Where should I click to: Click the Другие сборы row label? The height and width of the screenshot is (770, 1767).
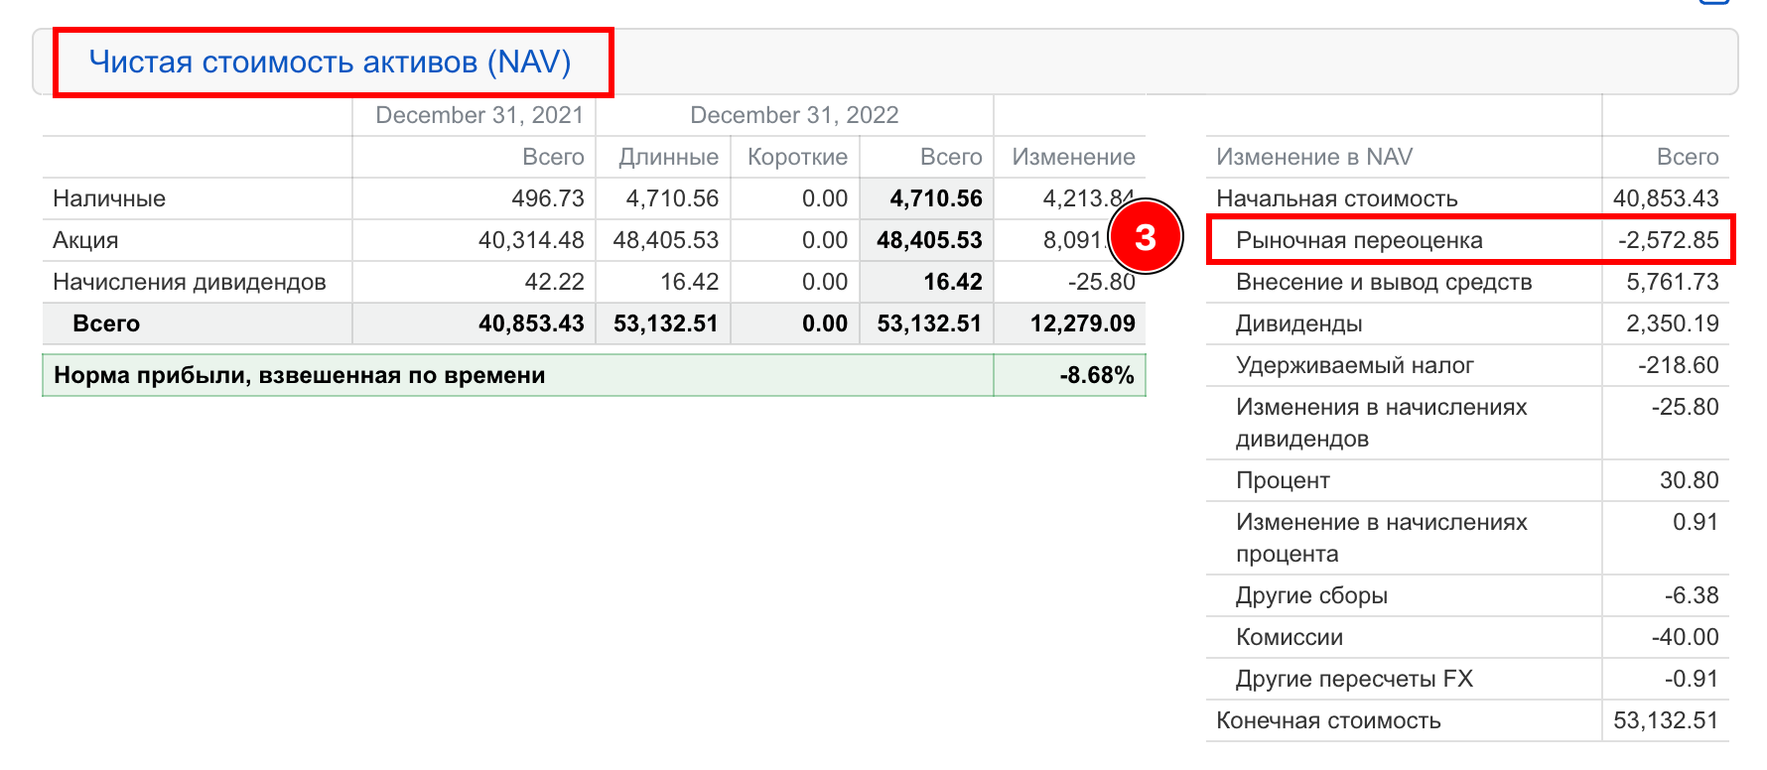click(1311, 595)
